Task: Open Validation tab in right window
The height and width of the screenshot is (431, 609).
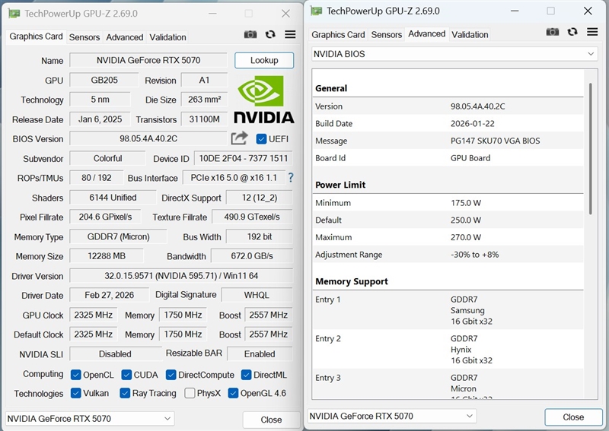Action: (x=470, y=34)
